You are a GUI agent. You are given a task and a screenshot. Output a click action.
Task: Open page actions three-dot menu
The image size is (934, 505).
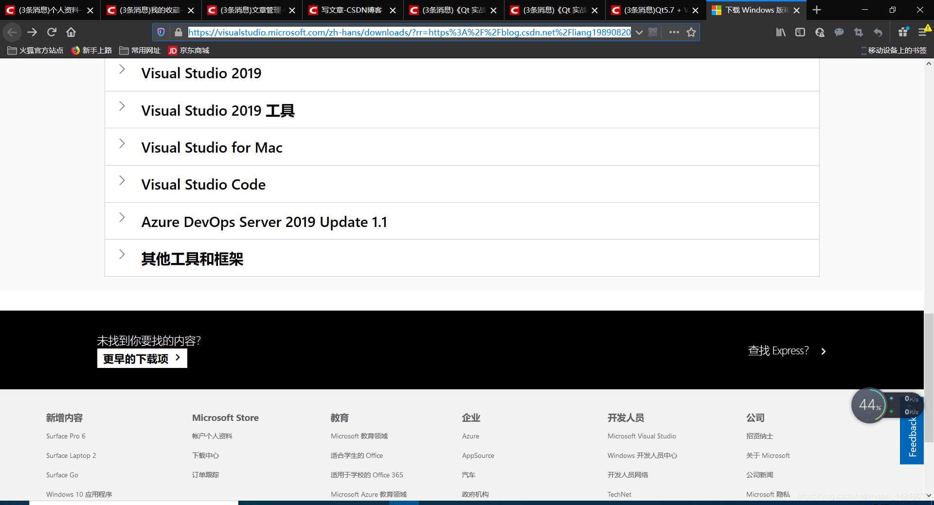(674, 32)
